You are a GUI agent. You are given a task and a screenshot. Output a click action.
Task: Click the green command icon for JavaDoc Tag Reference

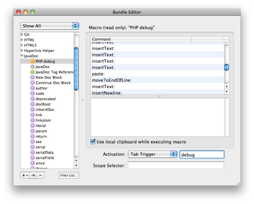[x=33, y=72]
